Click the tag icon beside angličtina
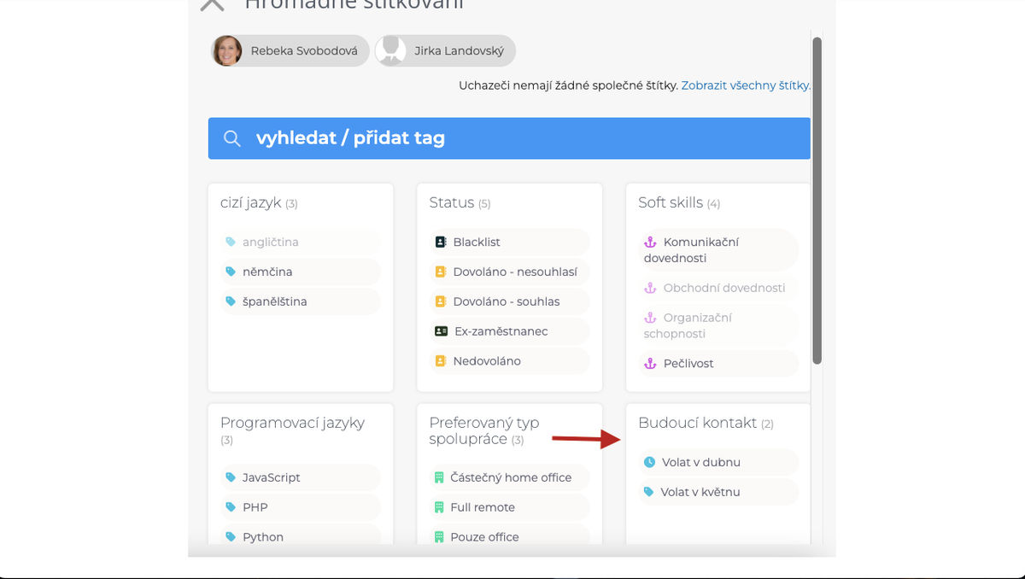This screenshot has height=579, width=1025. pos(231,242)
